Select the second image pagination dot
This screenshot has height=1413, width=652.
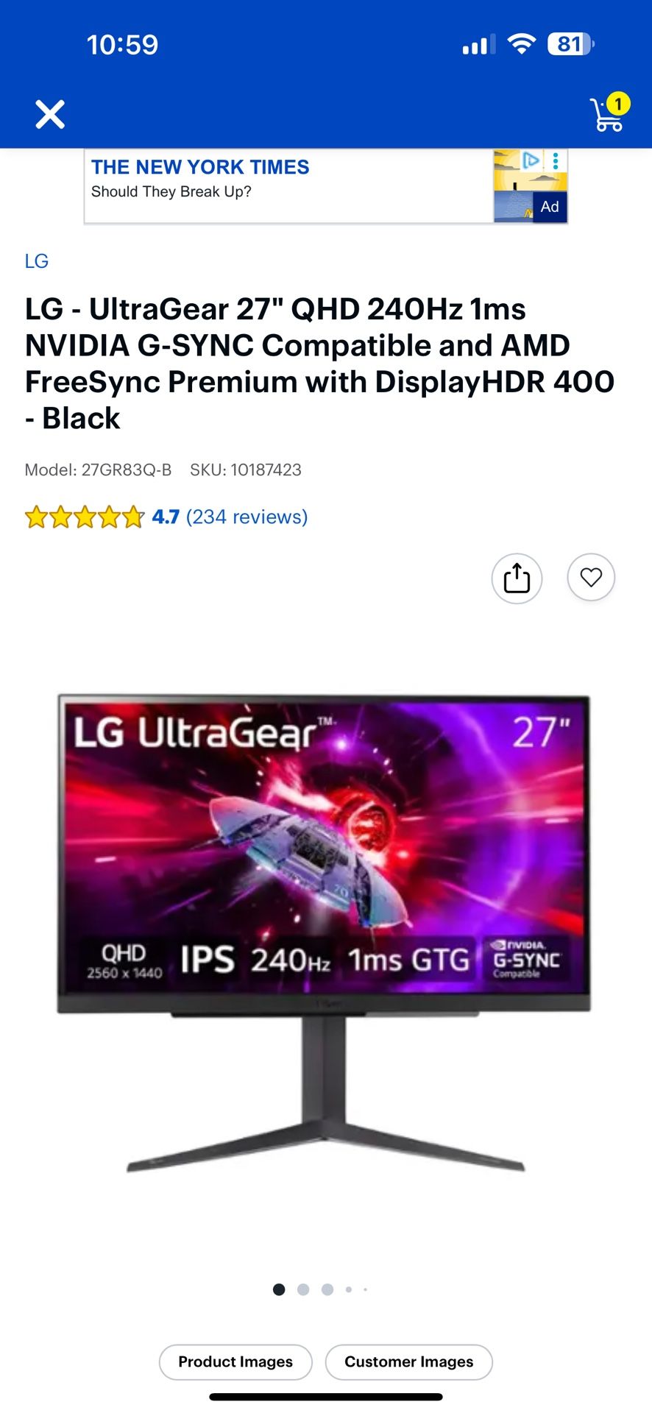303,1289
